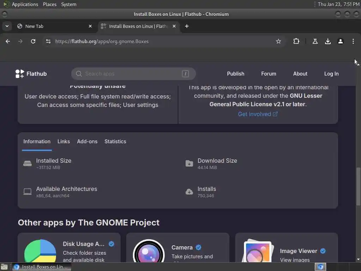Click the browser forward arrow

tap(20, 41)
